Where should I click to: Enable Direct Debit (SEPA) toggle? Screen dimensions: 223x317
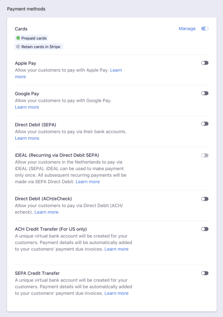[205, 124]
